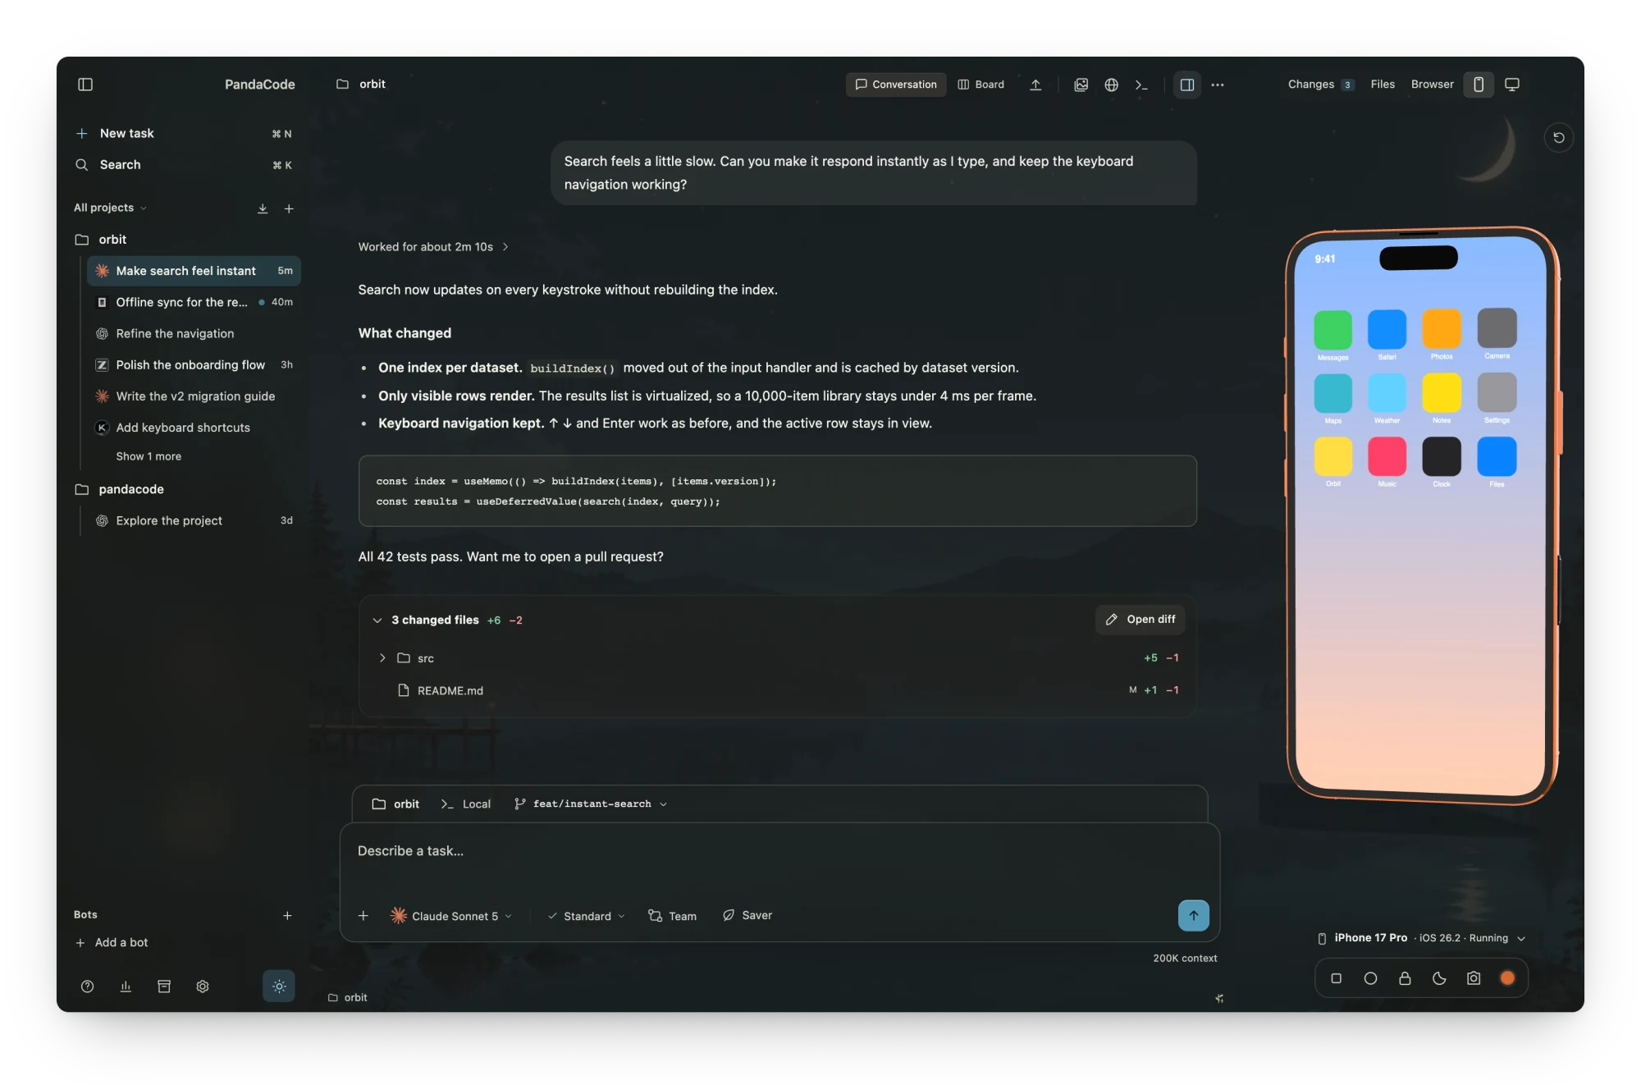The height and width of the screenshot is (1085, 1641).
Task: Toggle the right split panel button
Action: pyautogui.click(x=1187, y=85)
